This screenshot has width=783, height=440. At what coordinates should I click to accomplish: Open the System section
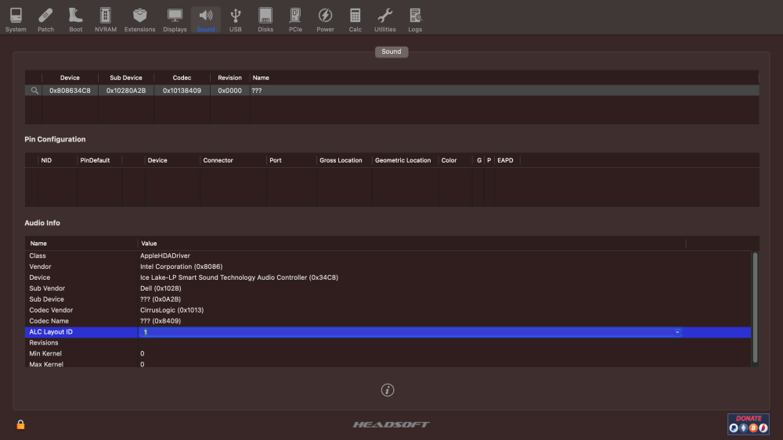pos(16,20)
